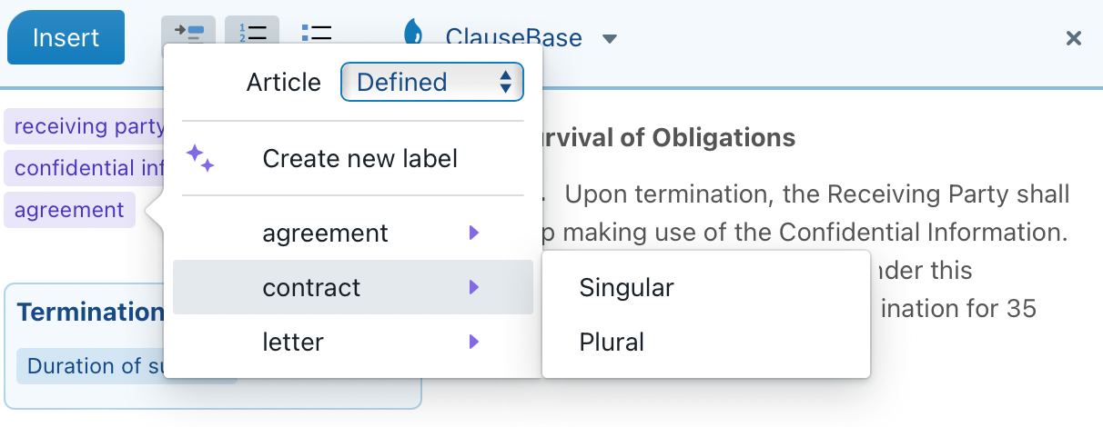Select Create new label menu entry
This screenshot has width=1103, height=427.
tap(353, 158)
